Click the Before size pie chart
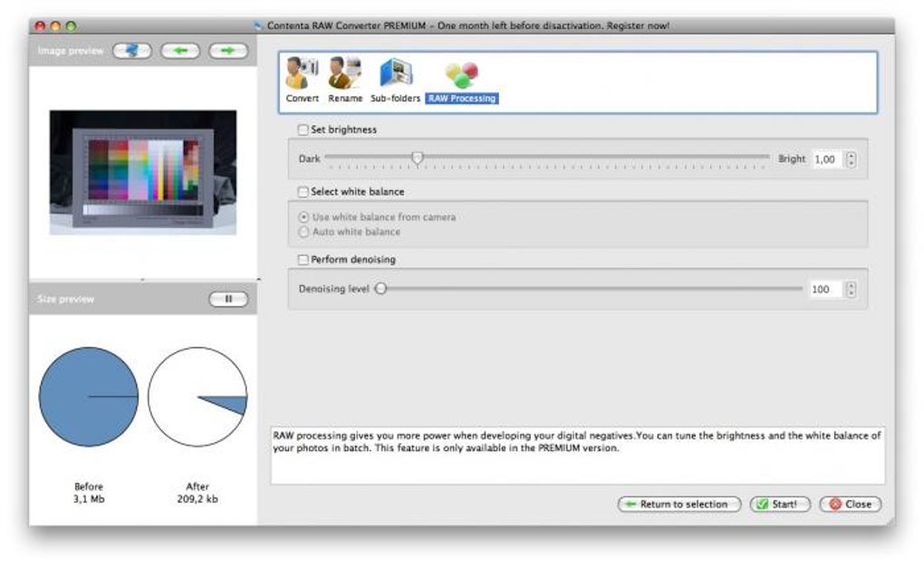Viewport: 924px width, 566px height. coord(89,397)
